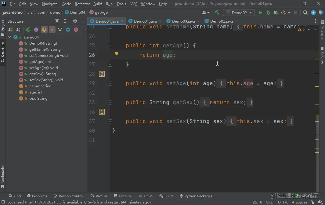Open the VCS menu
Viewport: 325px width, 205px height.
click(x=134, y=4)
